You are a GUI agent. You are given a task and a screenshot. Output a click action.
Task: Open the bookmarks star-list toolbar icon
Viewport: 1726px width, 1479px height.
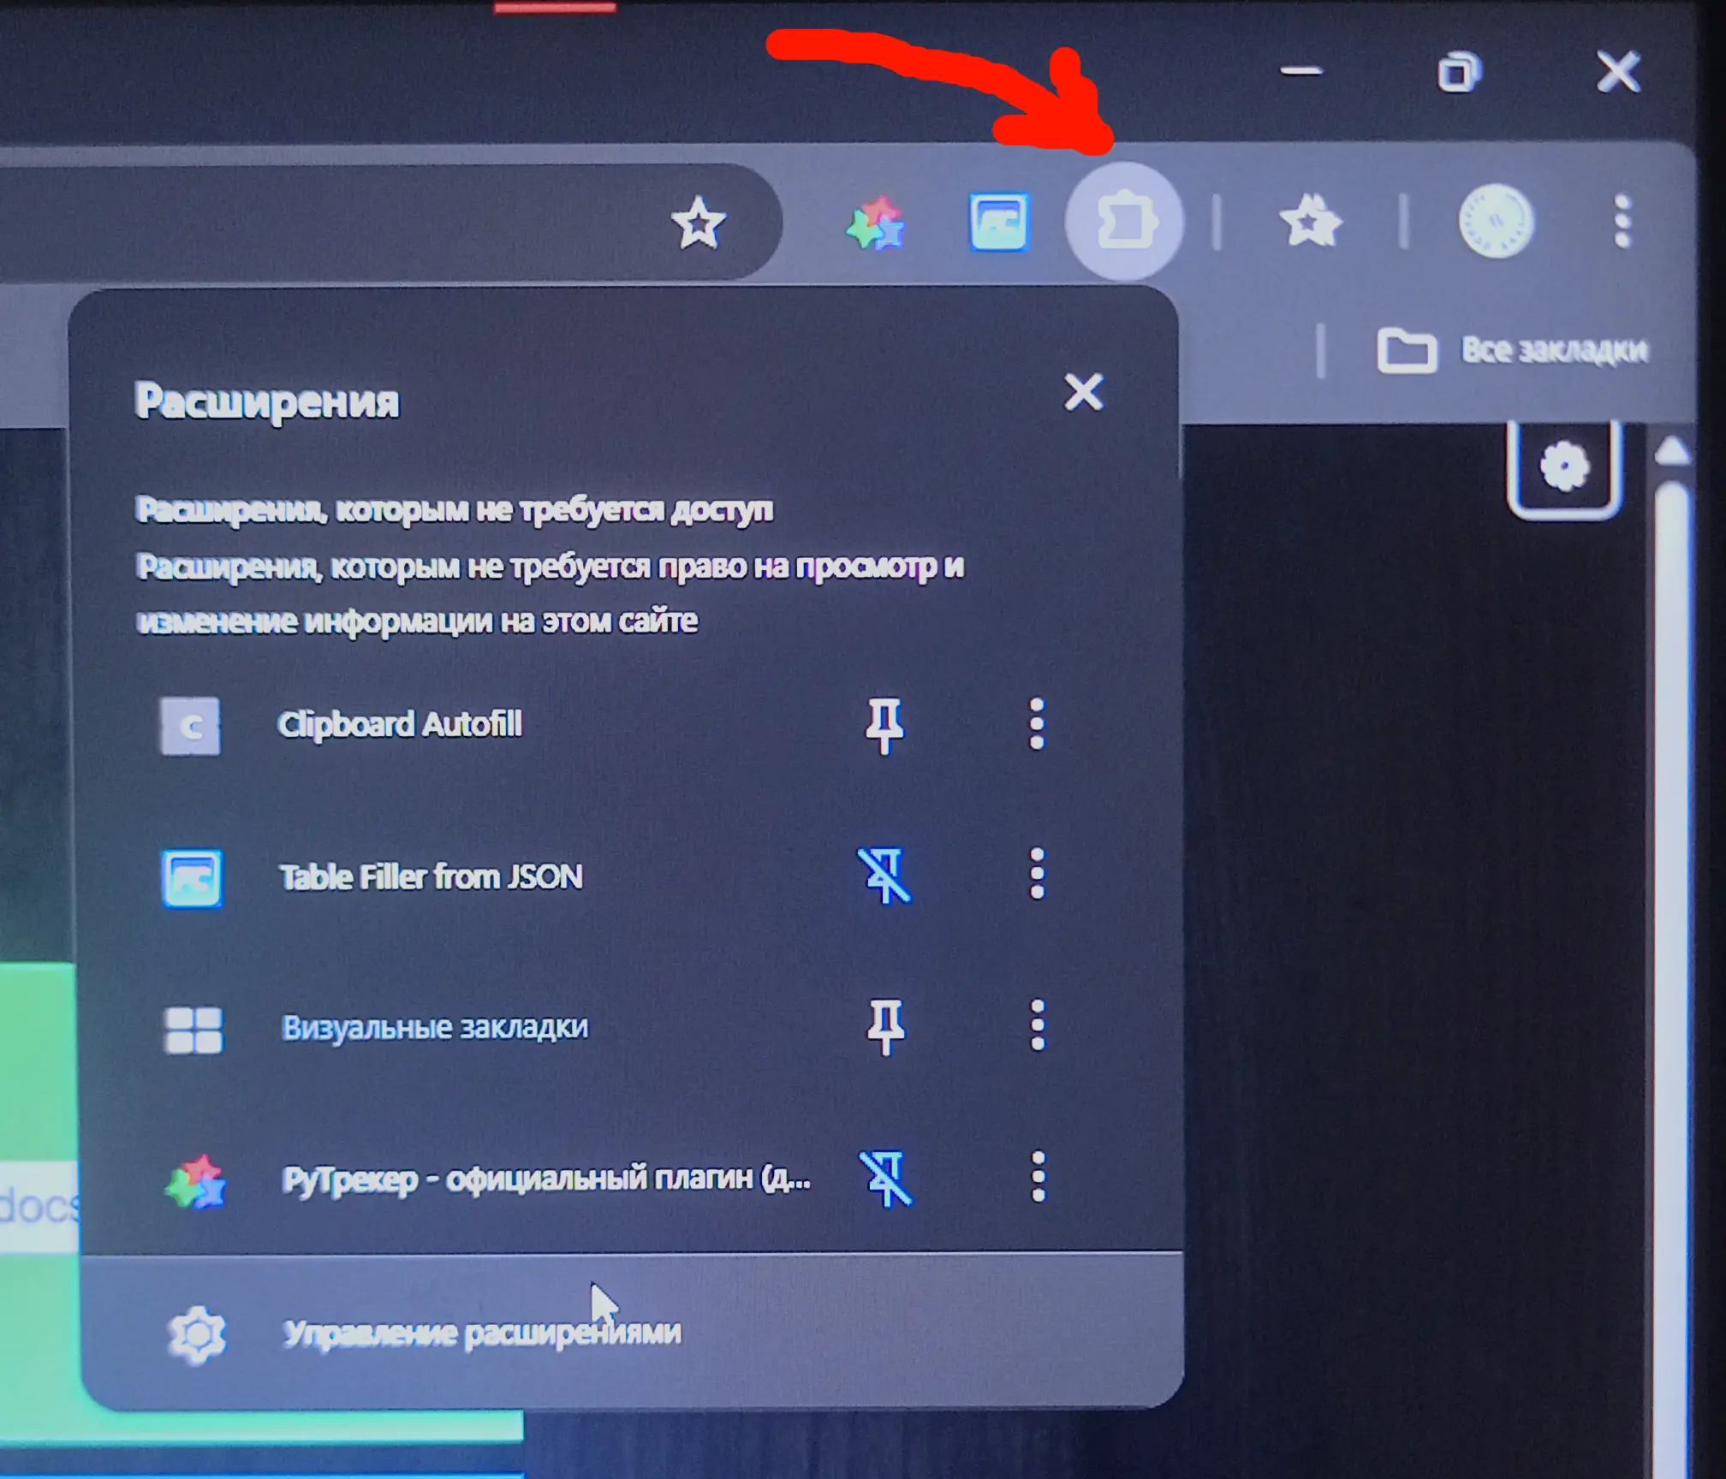pyautogui.click(x=1310, y=221)
